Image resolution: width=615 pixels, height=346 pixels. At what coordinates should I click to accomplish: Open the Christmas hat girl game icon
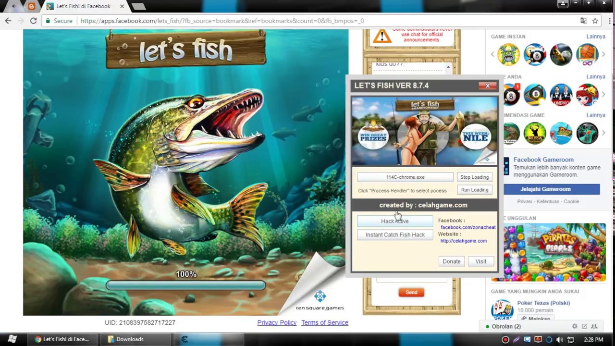587,95
